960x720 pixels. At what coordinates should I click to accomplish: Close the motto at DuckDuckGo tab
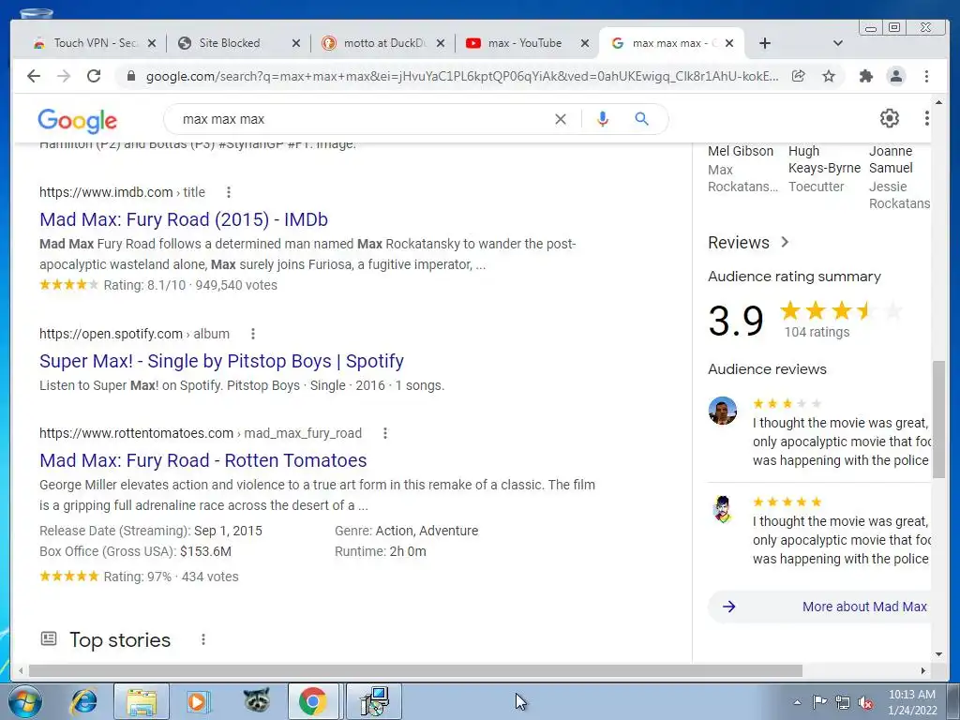click(x=441, y=43)
